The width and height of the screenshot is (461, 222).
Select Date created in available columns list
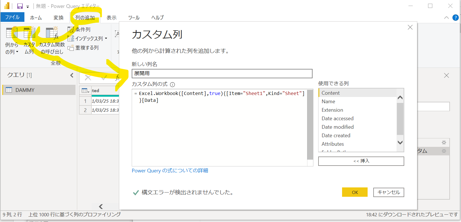click(x=357, y=136)
